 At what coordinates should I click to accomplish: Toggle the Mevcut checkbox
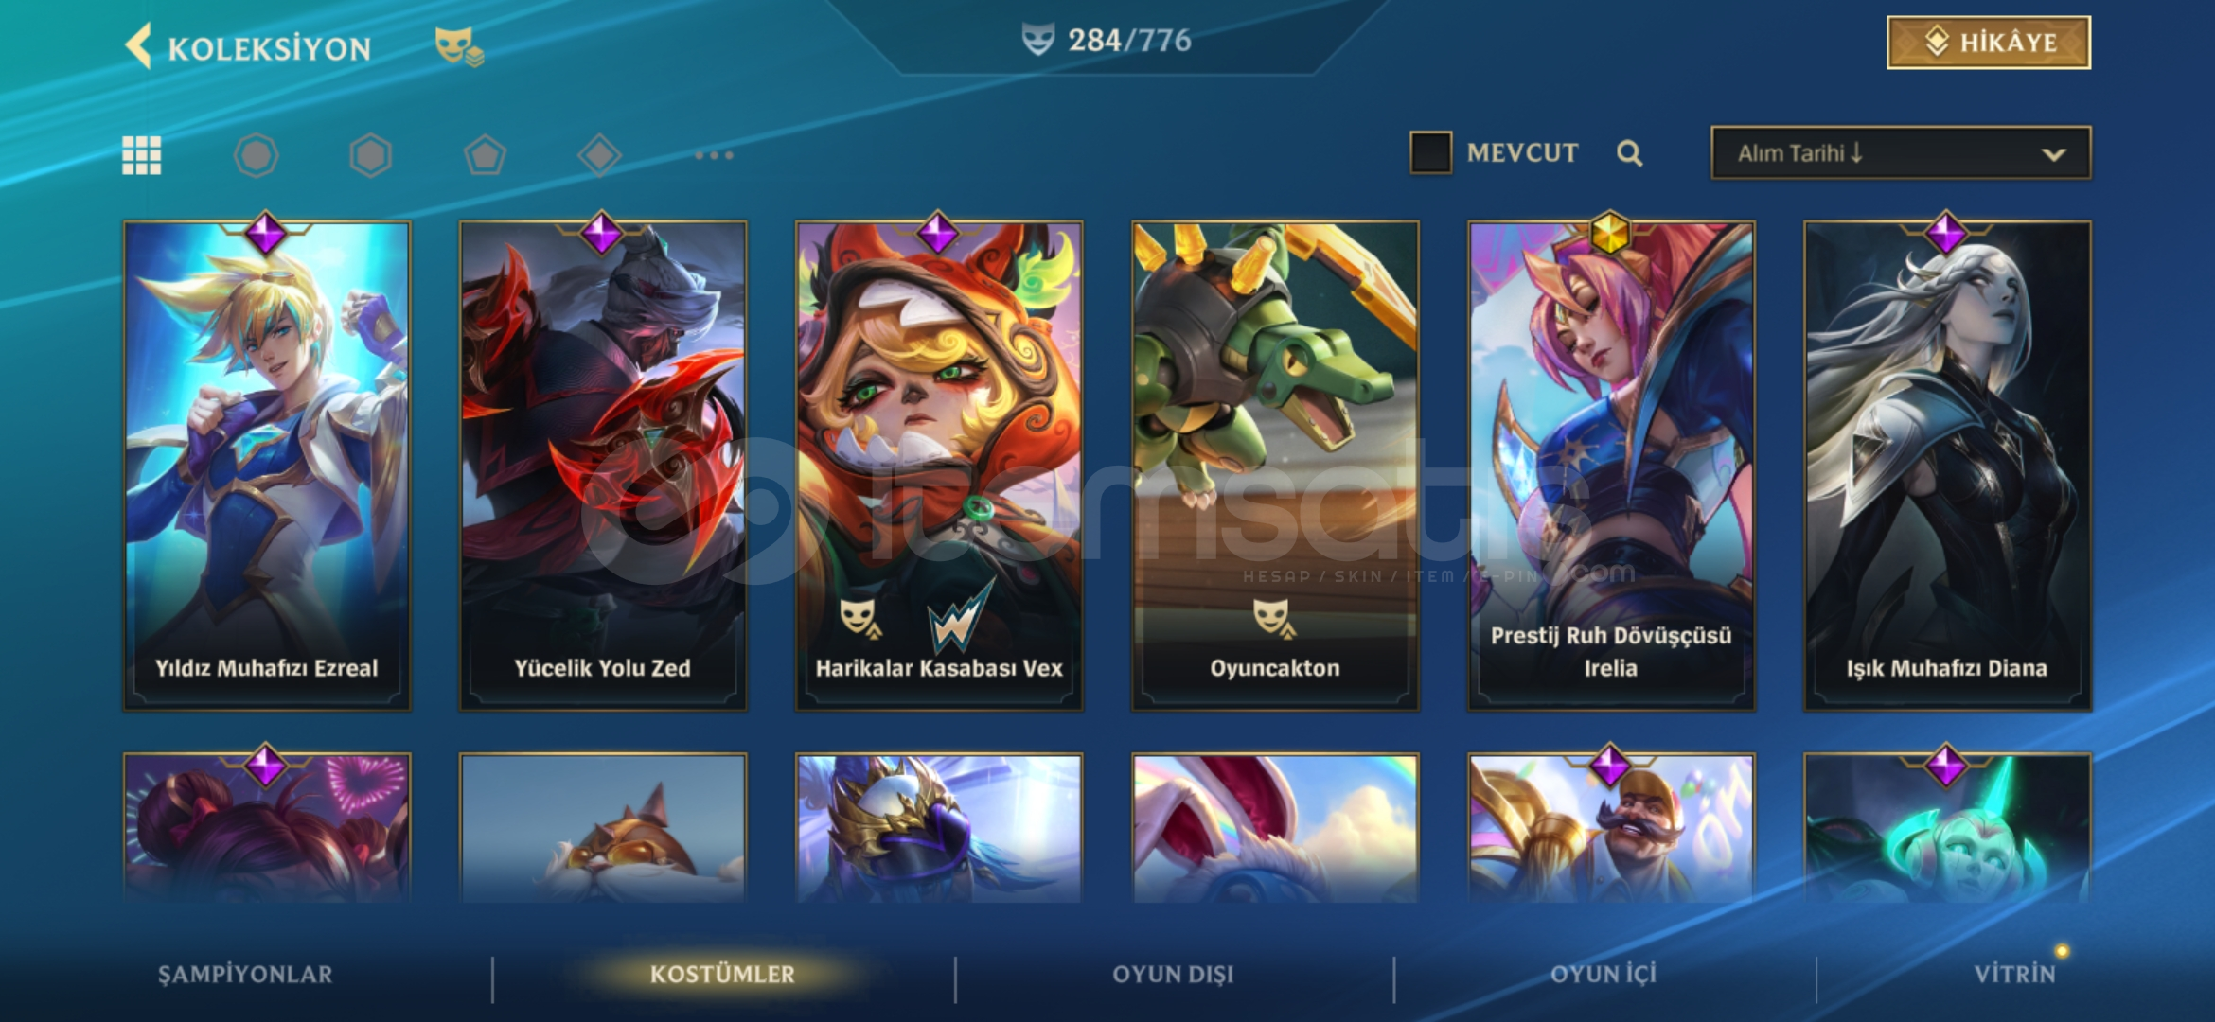tap(1430, 152)
